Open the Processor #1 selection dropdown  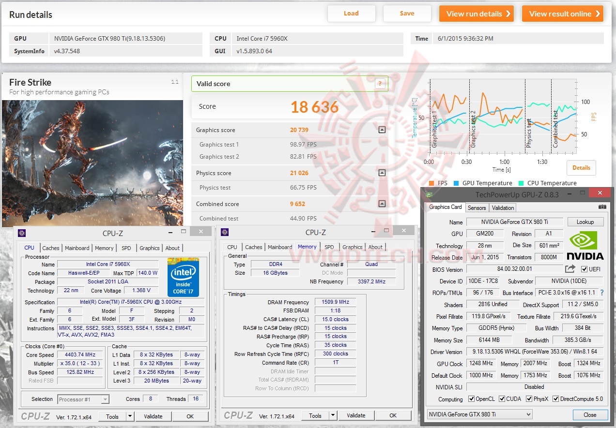pos(83,399)
